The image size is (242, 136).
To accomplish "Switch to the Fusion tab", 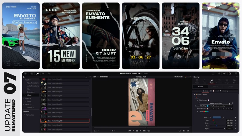I will [x=201, y=87].
